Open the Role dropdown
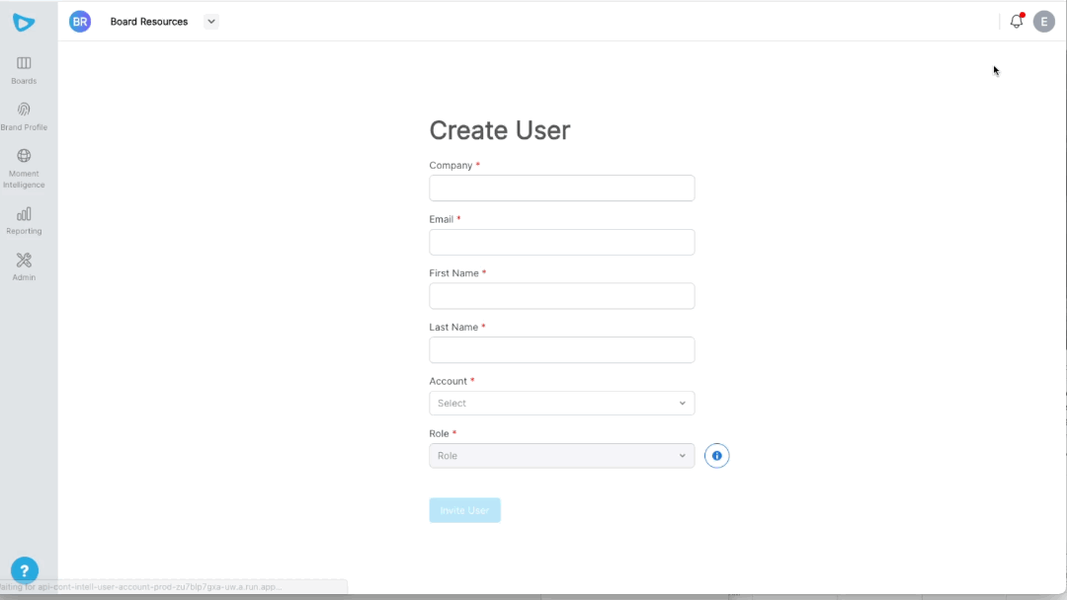This screenshot has width=1067, height=600. [x=561, y=455]
